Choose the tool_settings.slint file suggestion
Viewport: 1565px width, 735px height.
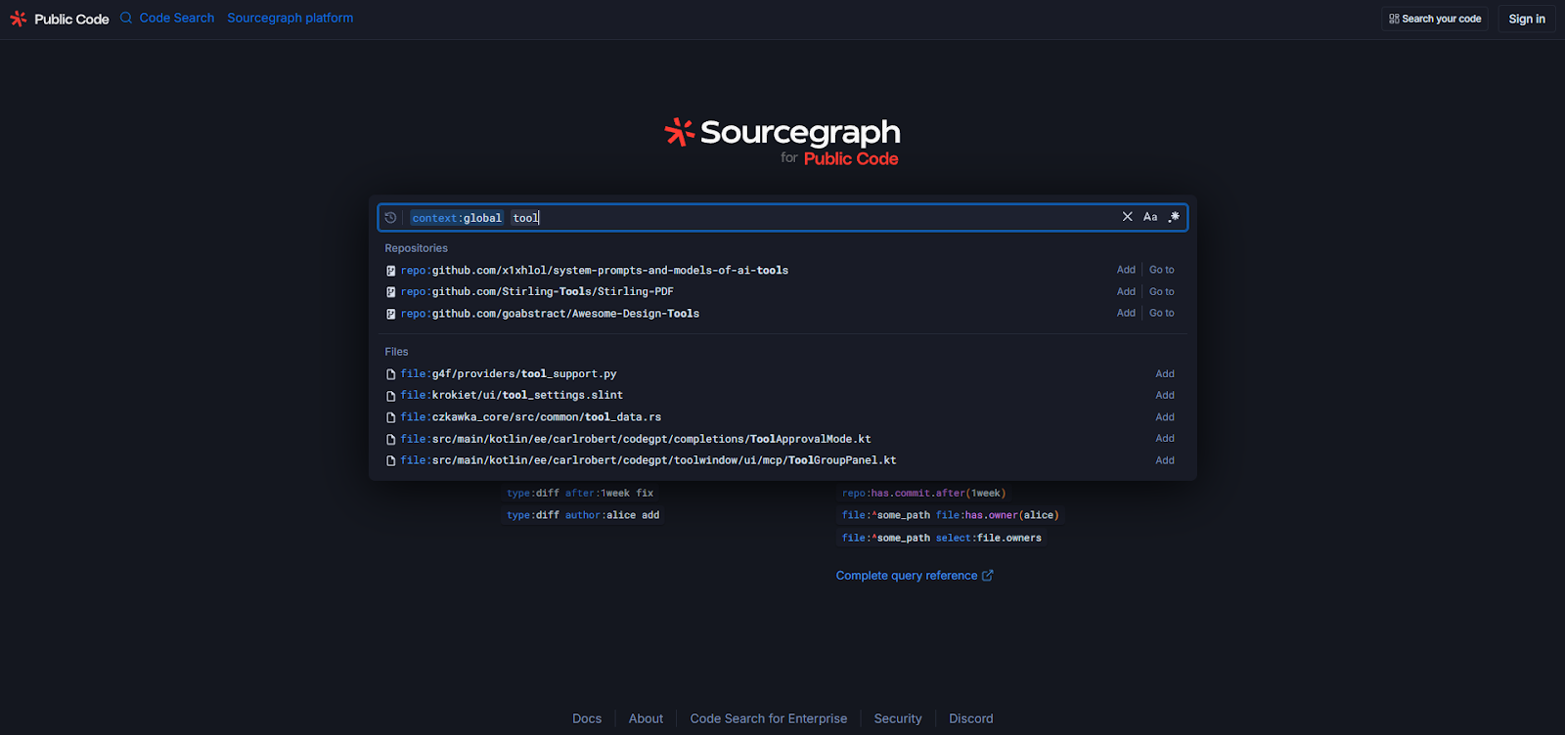point(512,395)
